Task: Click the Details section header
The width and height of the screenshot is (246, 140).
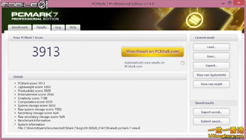Action: pyautogui.click(x=97, y=77)
